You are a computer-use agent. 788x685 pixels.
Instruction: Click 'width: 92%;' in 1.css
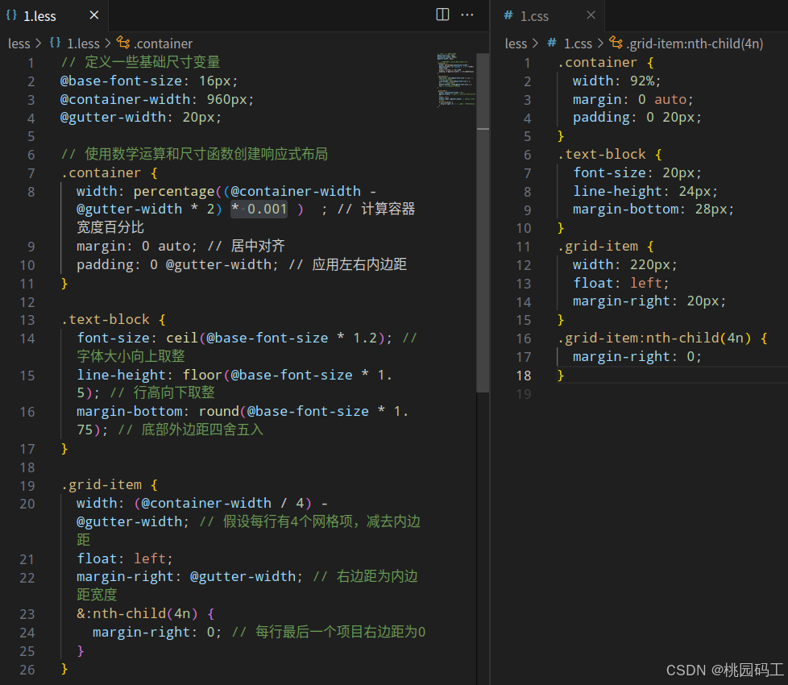(x=616, y=81)
